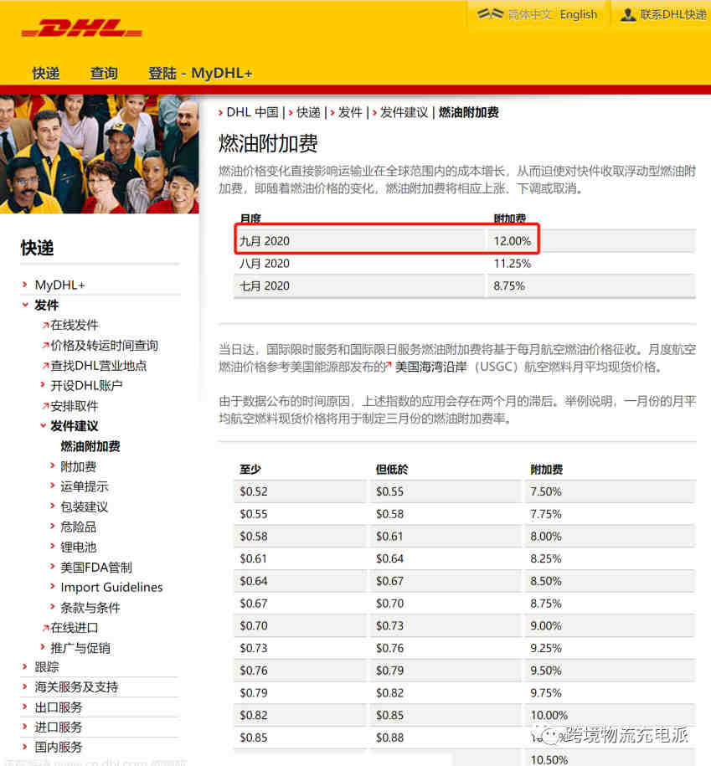Open 条款与条件 sidebar item
The image size is (711, 766).
pyautogui.click(x=90, y=608)
